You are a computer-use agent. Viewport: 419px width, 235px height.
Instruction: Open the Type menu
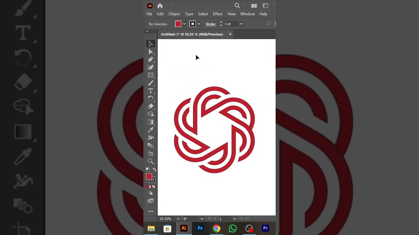pyautogui.click(x=189, y=14)
